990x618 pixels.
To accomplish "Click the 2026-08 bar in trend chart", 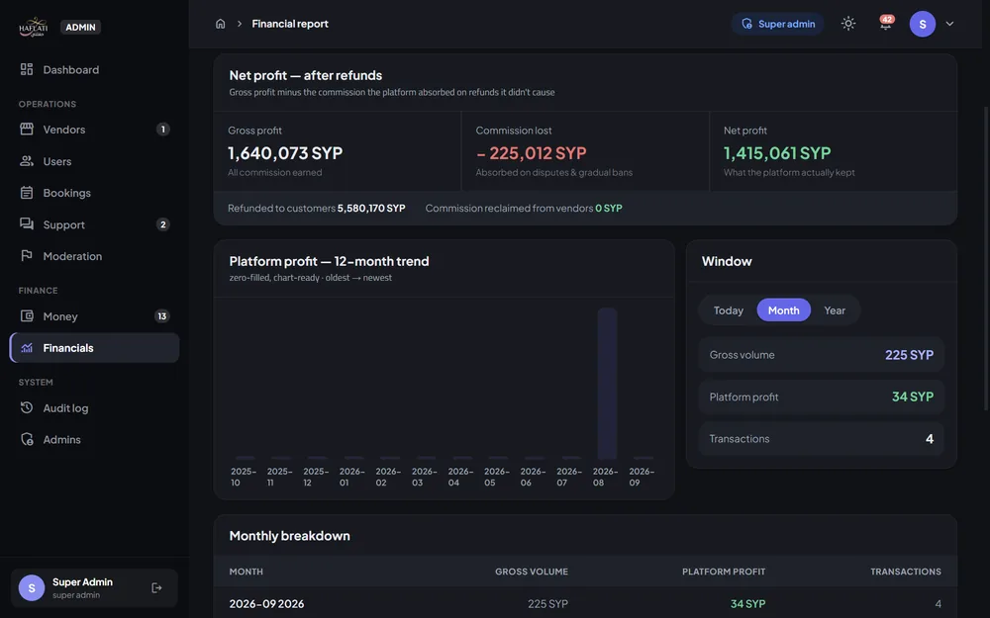I will (607, 384).
